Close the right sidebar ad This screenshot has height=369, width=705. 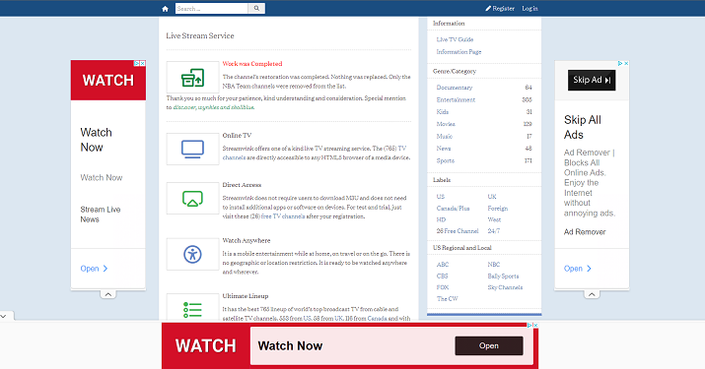pos(626,64)
